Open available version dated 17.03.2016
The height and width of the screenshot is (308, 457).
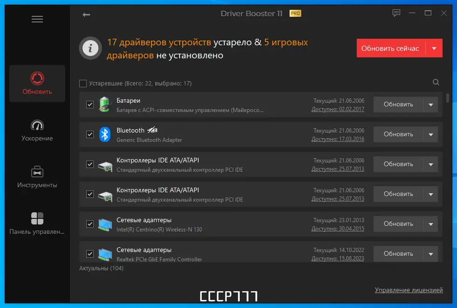(x=338, y=139)
